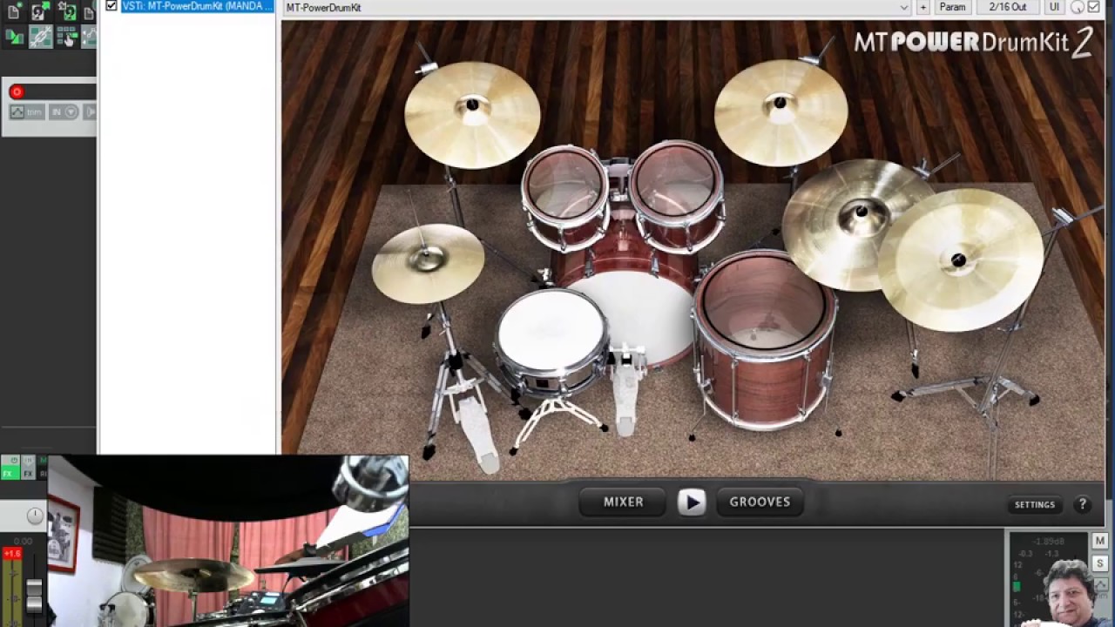Open the GROOVES browser
The width and height of the screenshot is (1115, 627).
pos(760,502)
